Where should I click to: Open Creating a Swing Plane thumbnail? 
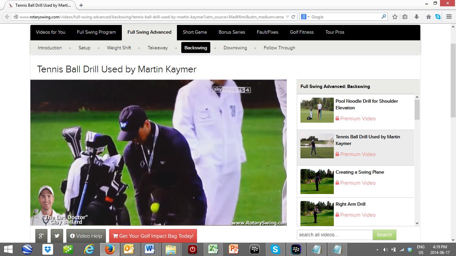[317, 181]
